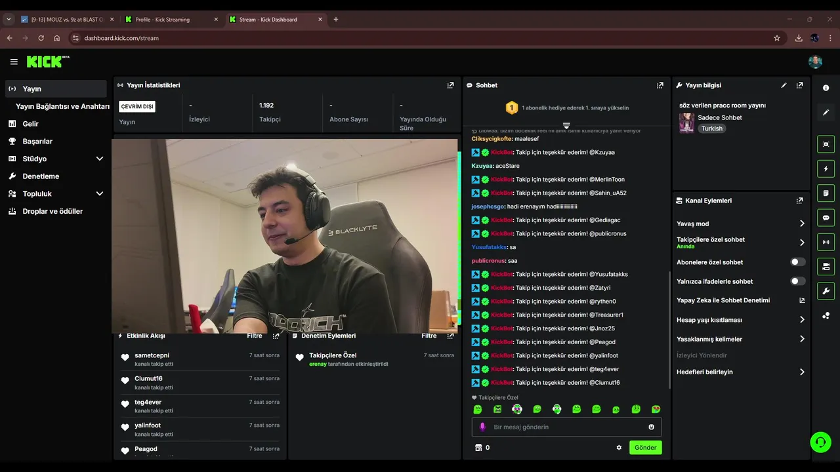Open the hamburger menu beside the Kick logo
The image size is (840, 472).
(x=14, y=62)
